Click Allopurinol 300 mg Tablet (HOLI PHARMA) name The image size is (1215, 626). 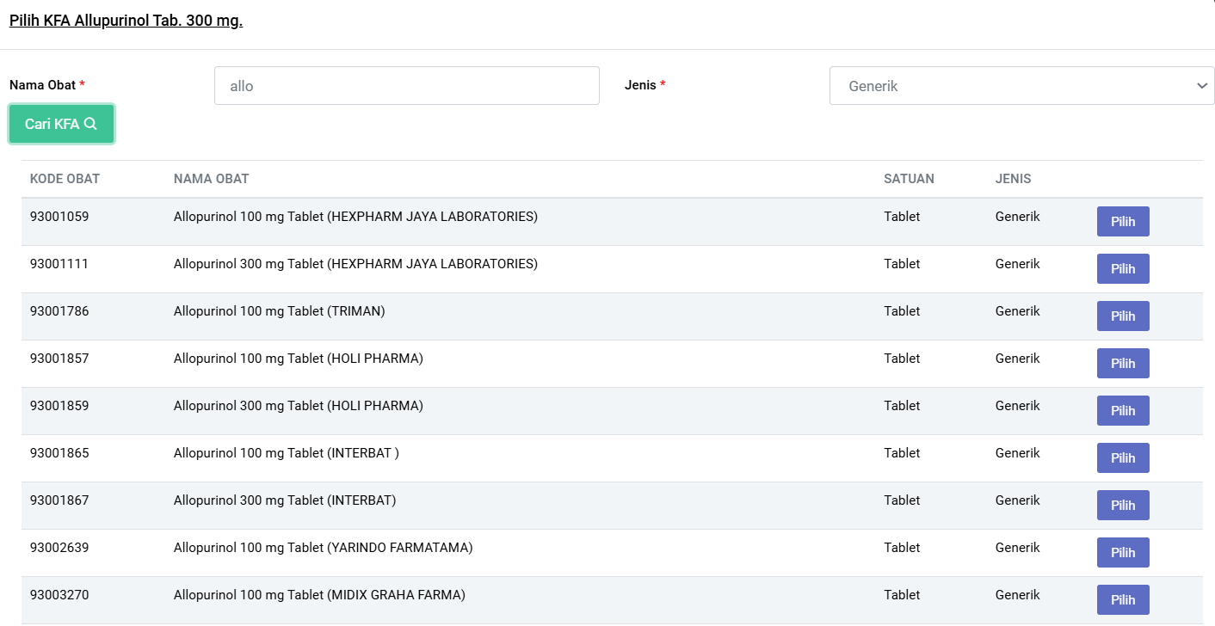pos(299,406)
